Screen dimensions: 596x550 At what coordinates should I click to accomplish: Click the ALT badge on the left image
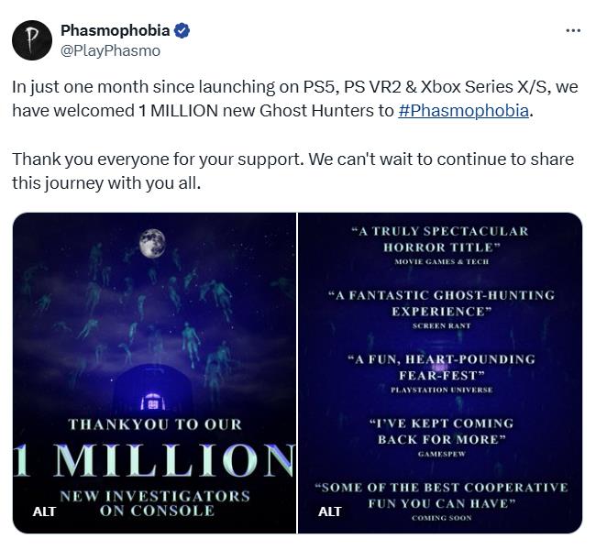tap(44, 511)
